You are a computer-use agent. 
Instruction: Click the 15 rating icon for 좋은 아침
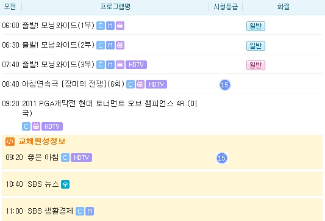[221, 158]
